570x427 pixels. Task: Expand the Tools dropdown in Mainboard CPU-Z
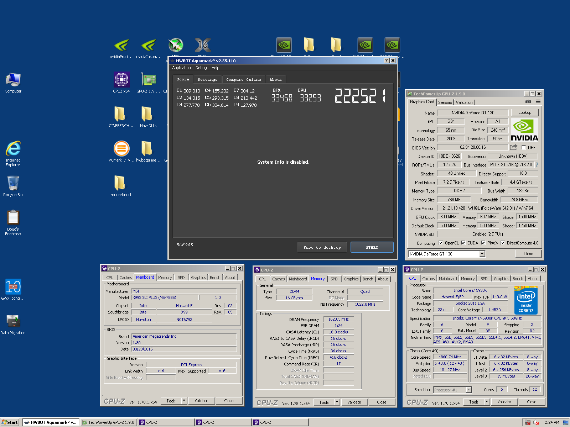pos(184,401)
